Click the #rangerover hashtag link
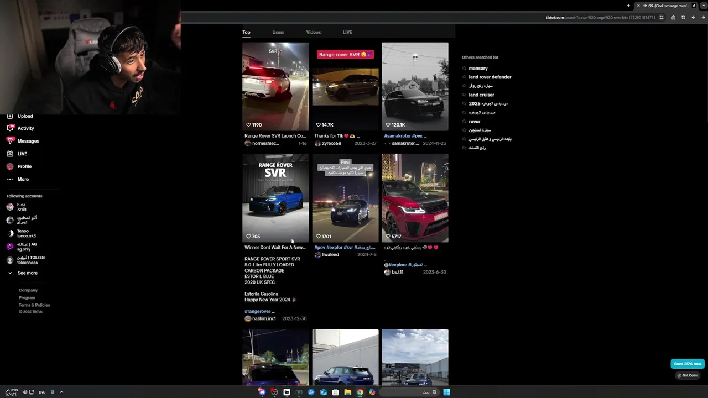708x398 pixels. [x=257, y=311]
